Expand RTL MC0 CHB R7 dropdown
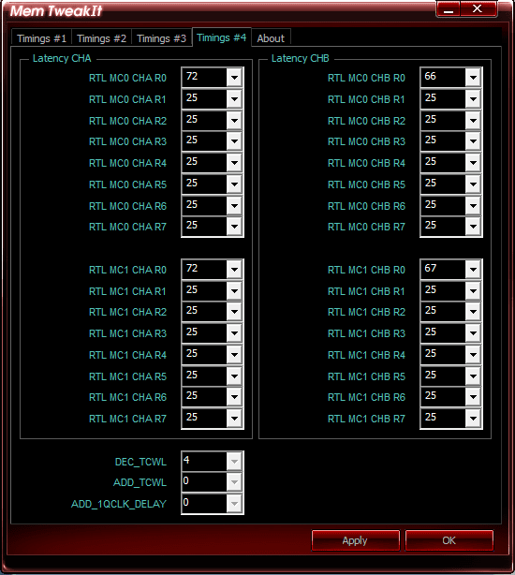 click(473, 227)
